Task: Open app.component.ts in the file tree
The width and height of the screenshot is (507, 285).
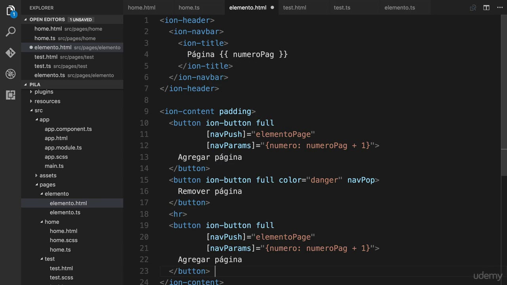Action: click(x=68, y=129)
